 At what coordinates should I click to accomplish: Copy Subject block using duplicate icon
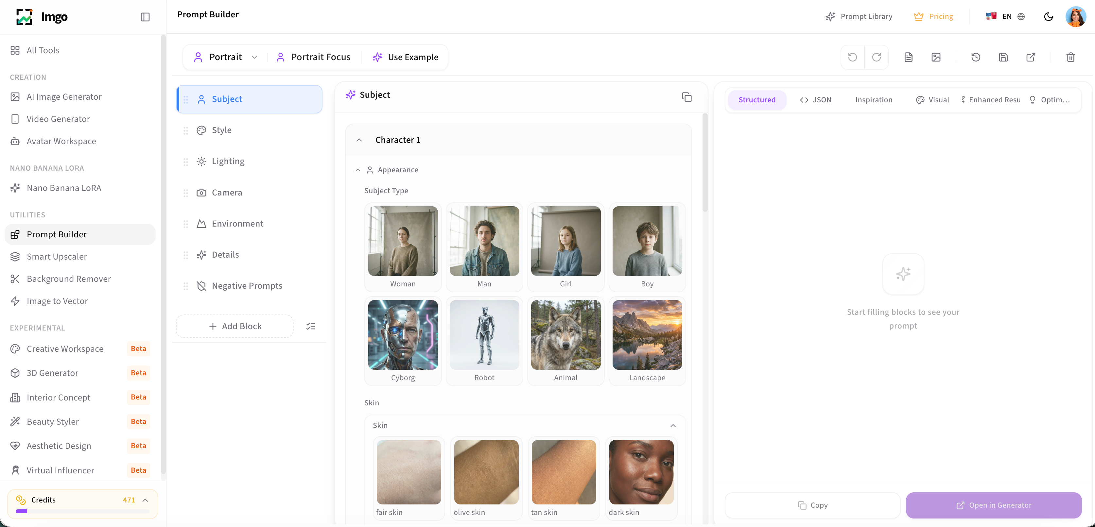point(687,97)
